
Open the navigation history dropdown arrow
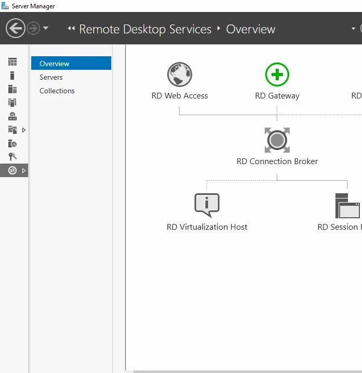click(46, 28)
